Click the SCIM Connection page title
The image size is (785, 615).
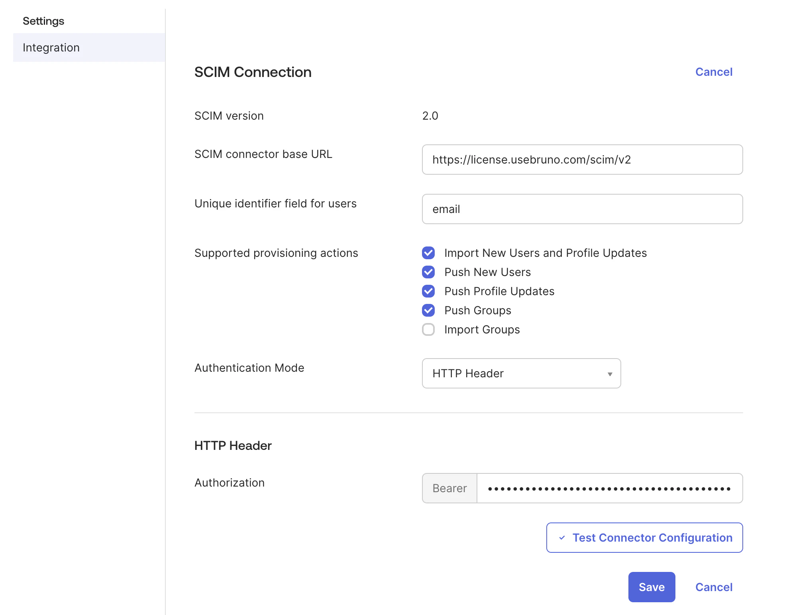(253, 72)
